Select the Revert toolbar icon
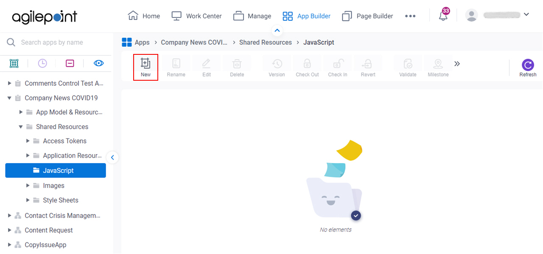Screen dimensions: 543x254 (x=368, y=66)
